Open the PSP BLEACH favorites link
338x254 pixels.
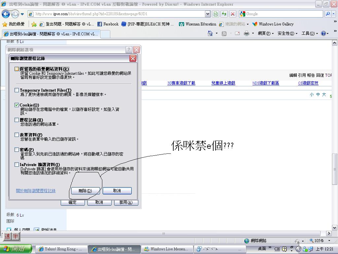148,24
